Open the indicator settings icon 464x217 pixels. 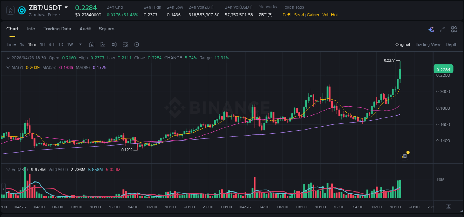tap(125, 44)
